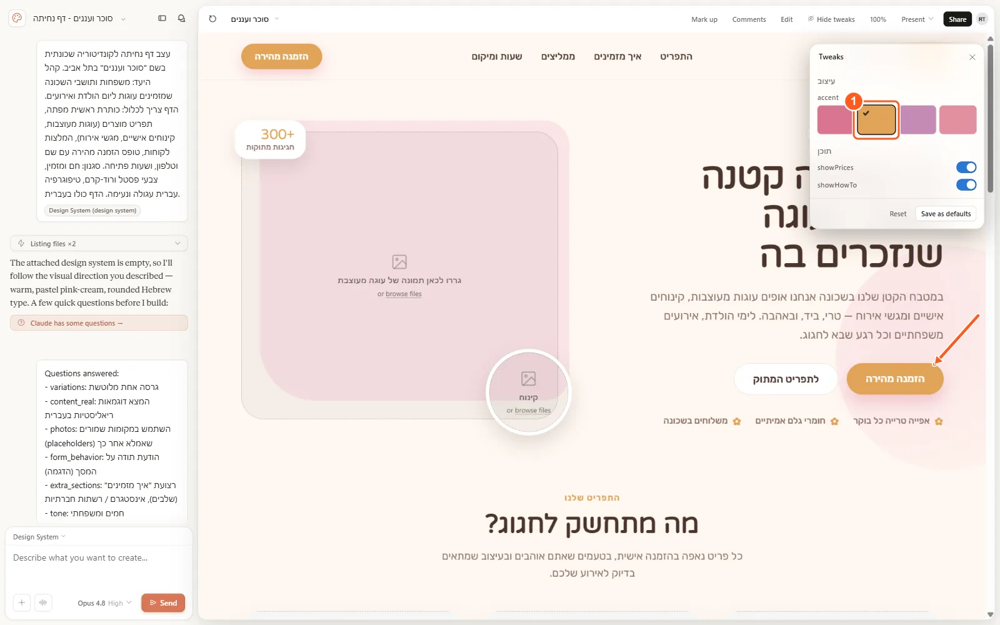This screenshot has height=625, width=1000.
Task: Open the Present dropdown
Action: pos(917,19)
